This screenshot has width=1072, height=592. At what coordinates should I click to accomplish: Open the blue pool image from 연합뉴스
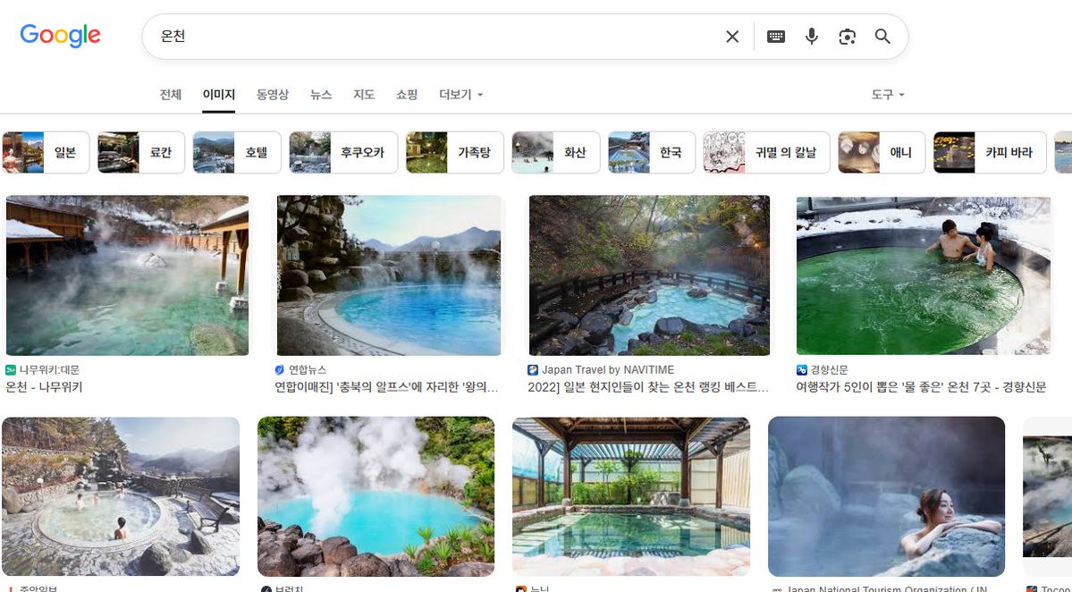388,275
